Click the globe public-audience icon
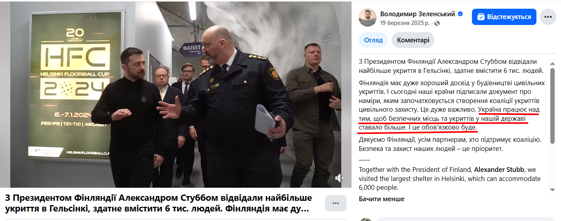 point(437,23)
